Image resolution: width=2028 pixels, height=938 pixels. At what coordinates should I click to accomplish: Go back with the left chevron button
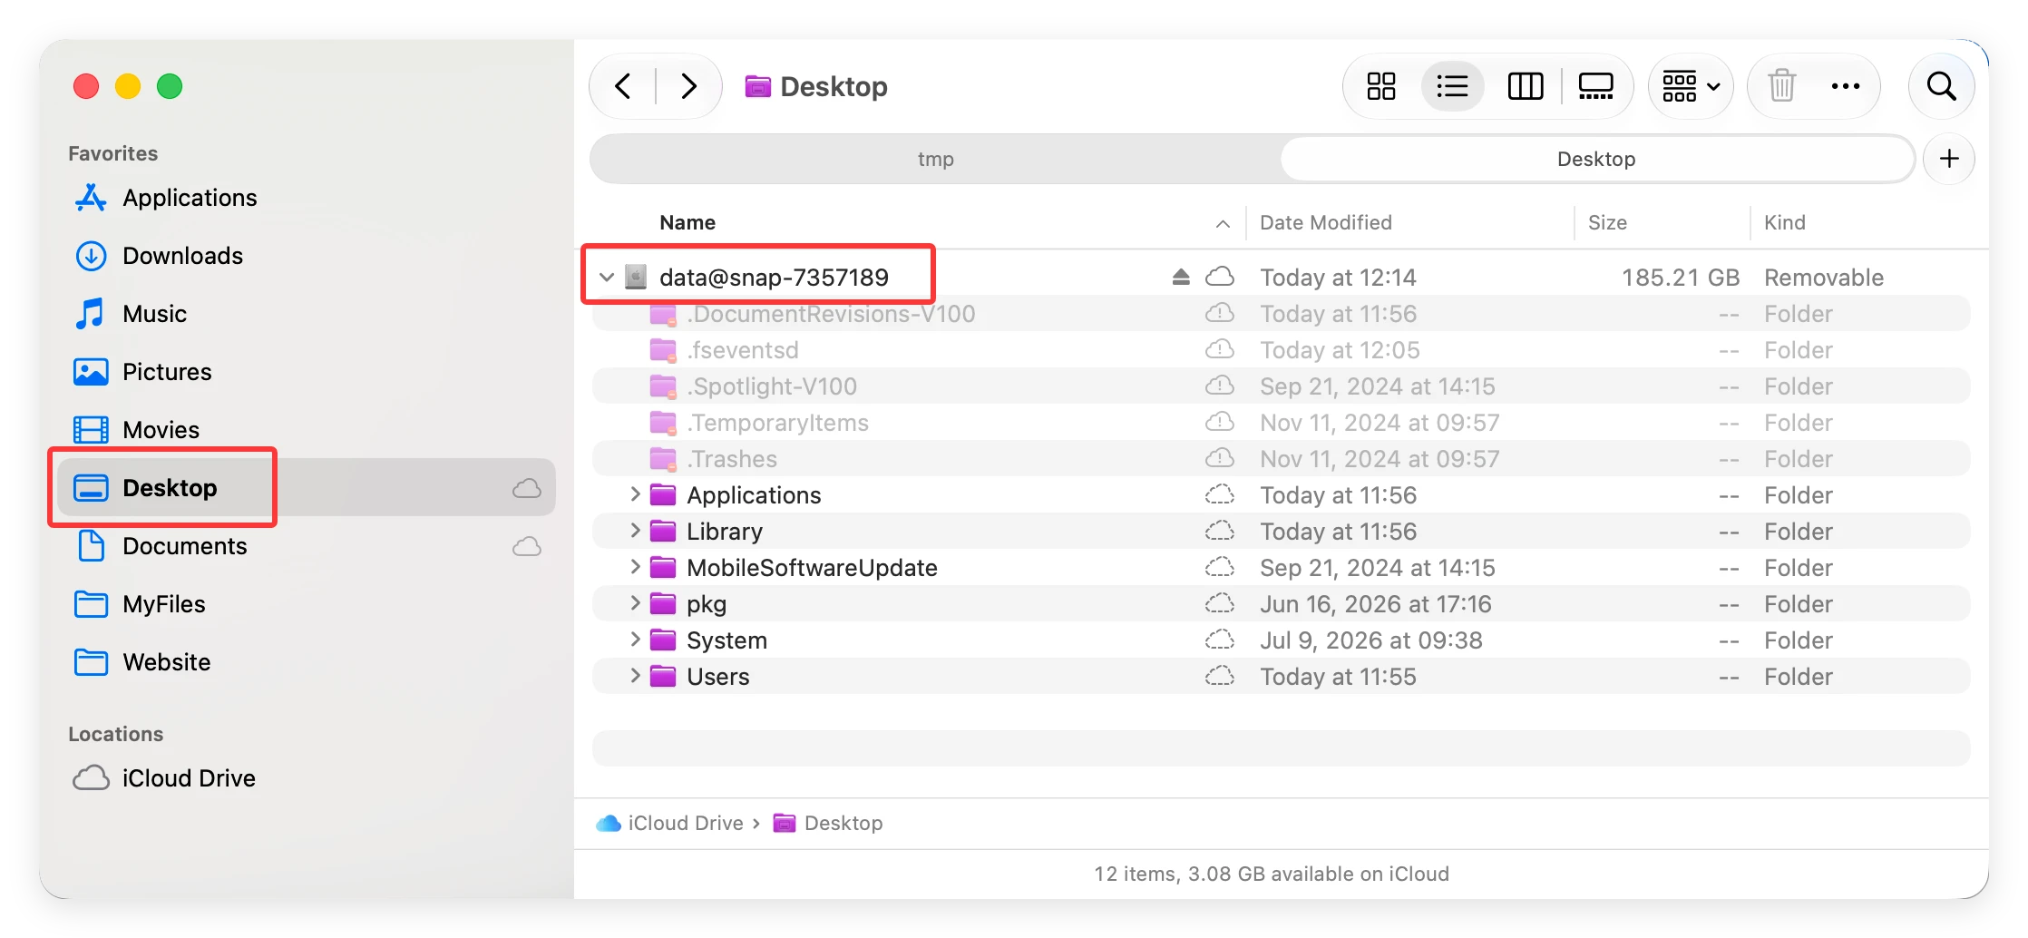[623, 87]
